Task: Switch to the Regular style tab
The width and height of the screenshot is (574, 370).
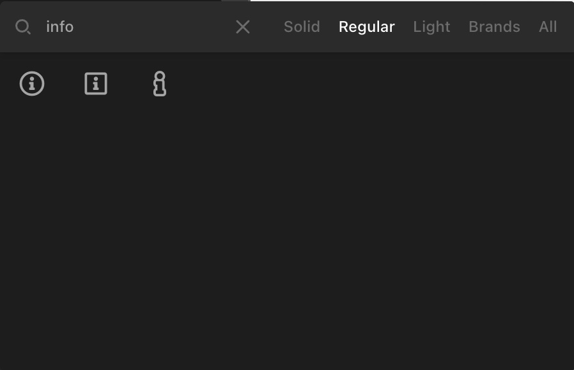Action: point(366,27)
